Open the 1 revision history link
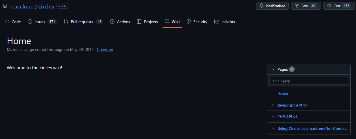This screenshot has width=356, height=139. click(105, 50)
